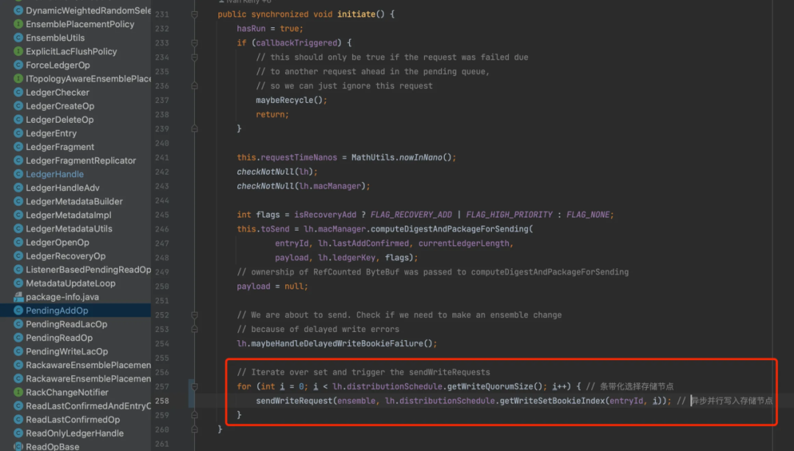Open ExplicitLacFlushPolicy file
The image size is (794, 451).
tap(71, 51)
